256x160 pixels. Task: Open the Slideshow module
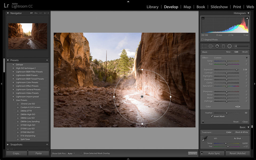219,7
